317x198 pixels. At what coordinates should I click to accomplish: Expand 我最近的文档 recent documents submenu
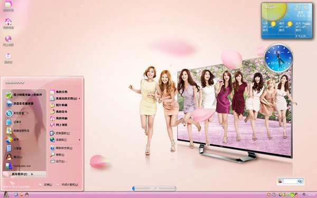(x=65, y=99)
